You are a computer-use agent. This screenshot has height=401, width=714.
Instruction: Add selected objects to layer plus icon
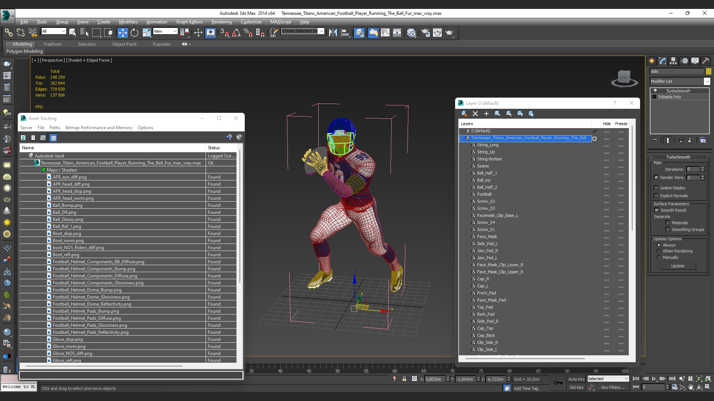486,114
